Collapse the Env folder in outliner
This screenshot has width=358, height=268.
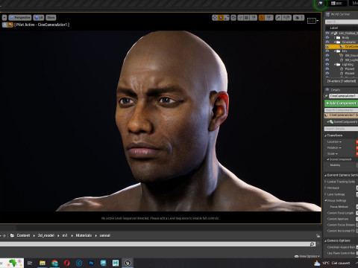point(335,51)
